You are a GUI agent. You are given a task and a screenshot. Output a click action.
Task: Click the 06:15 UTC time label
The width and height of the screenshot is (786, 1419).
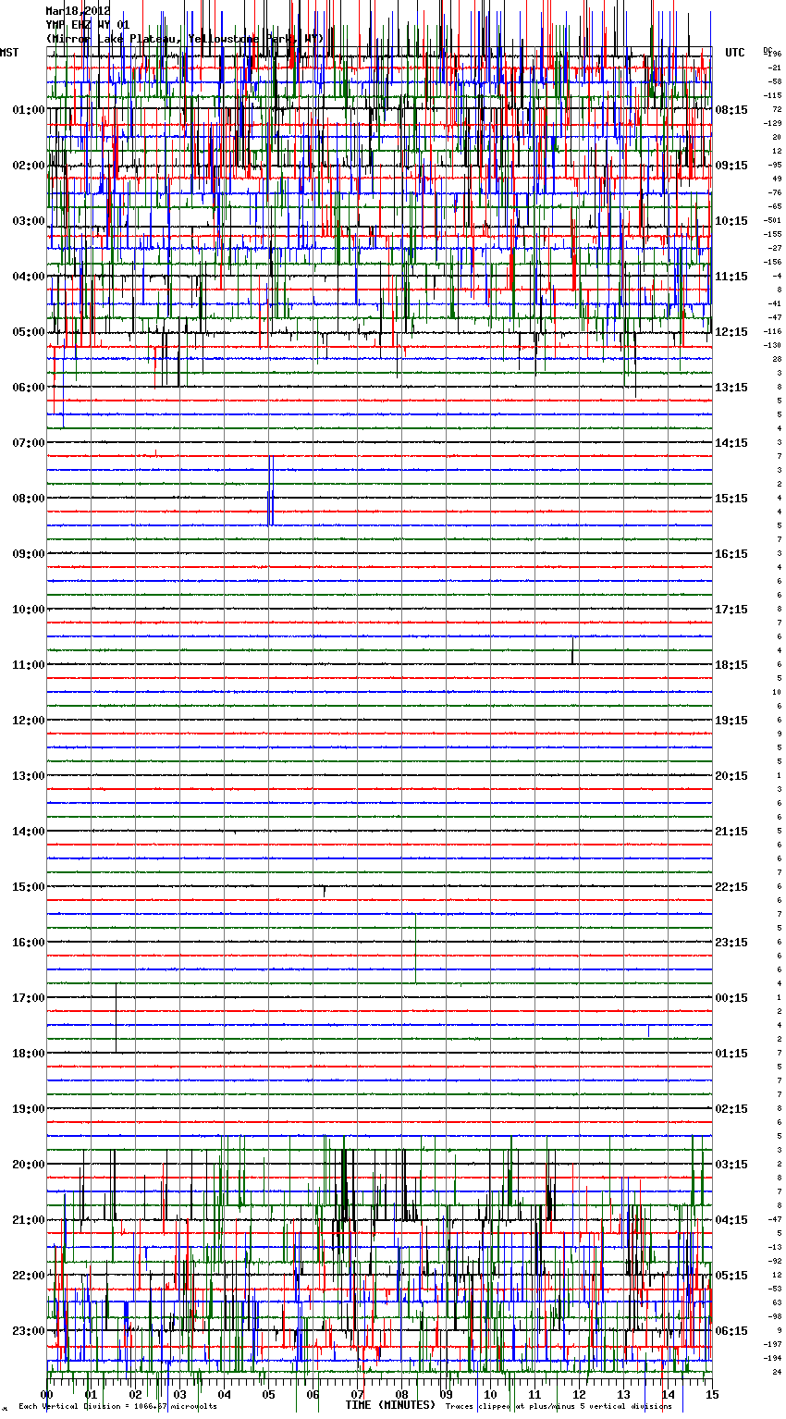(x=731, y=1331)
